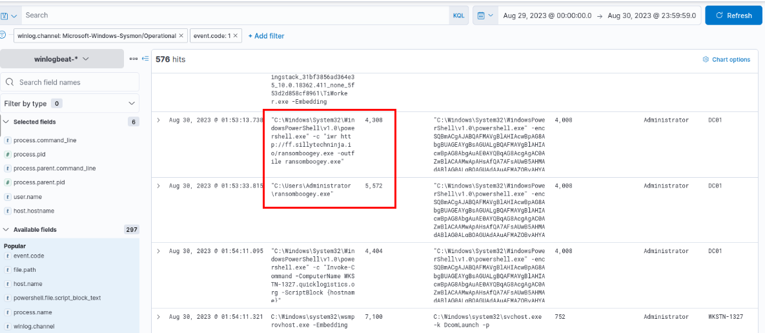
Task: Select user.name field
Action: coord(29,196)
